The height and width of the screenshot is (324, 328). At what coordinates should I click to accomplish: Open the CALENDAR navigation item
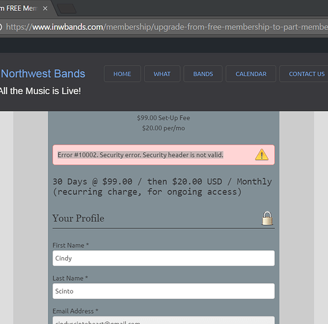click(x=251, y=74)
